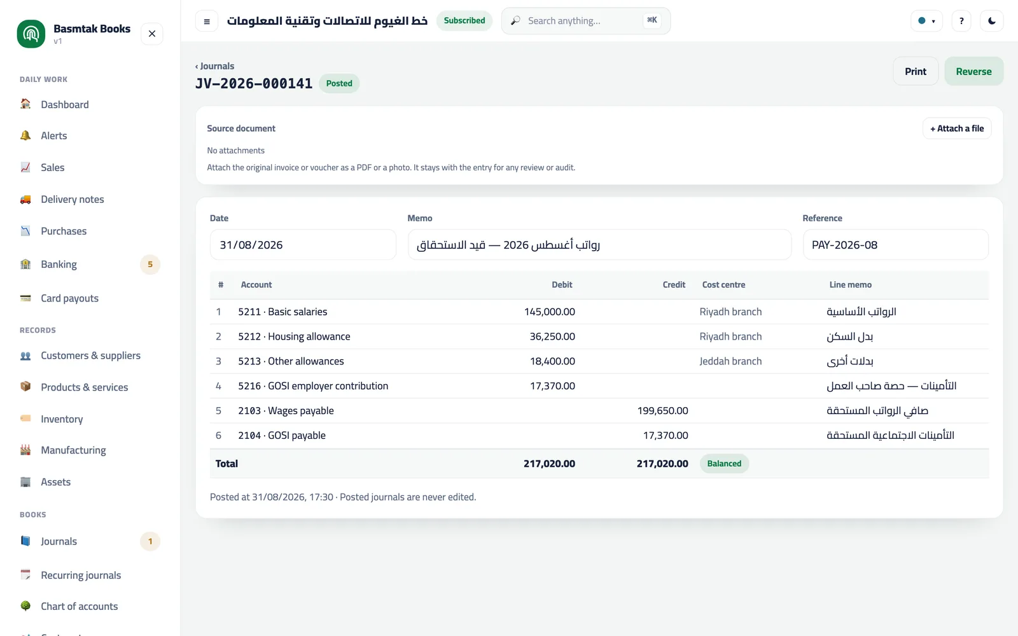
Task: Click Customers & suppliers people icon
Action: pyautogui.click(x=25, y=356)
